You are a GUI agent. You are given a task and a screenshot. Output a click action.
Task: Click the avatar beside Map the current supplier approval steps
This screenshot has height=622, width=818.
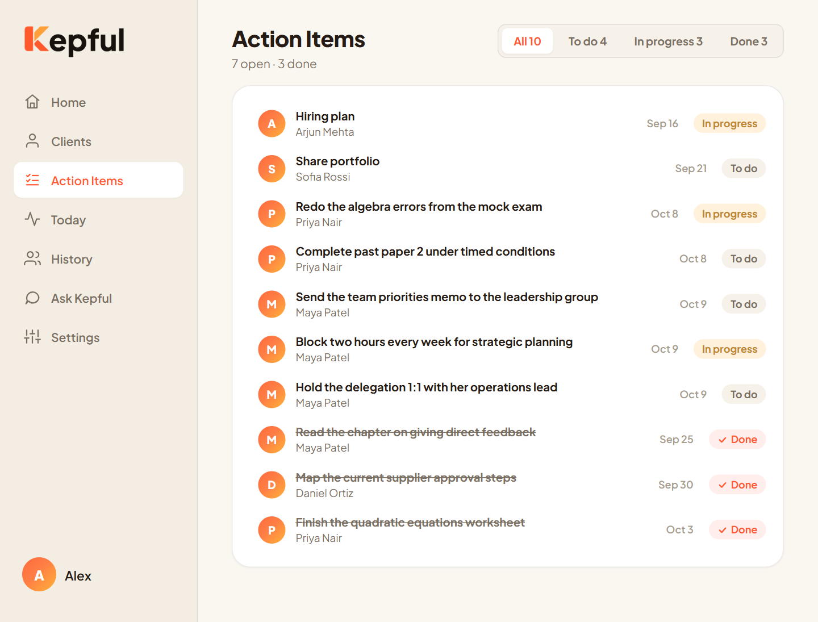tap(272, 485)
